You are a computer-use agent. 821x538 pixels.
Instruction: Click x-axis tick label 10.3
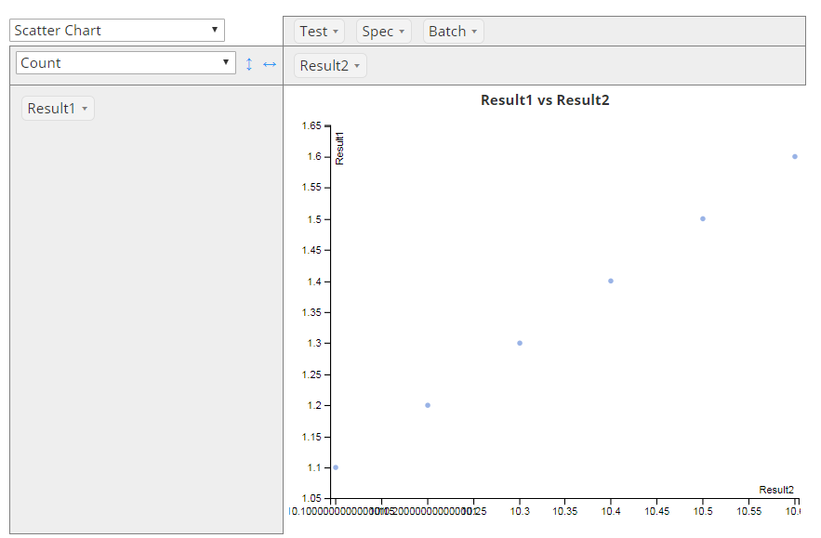pyautogui.click(x=520, y=511)
